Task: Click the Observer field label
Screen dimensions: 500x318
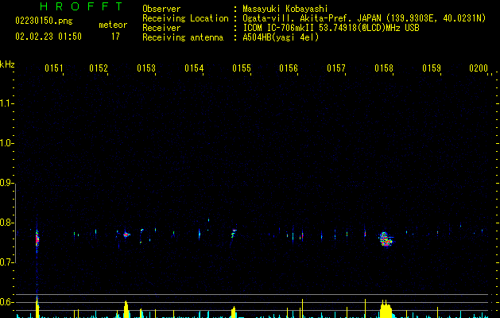Action: [161, 9]
